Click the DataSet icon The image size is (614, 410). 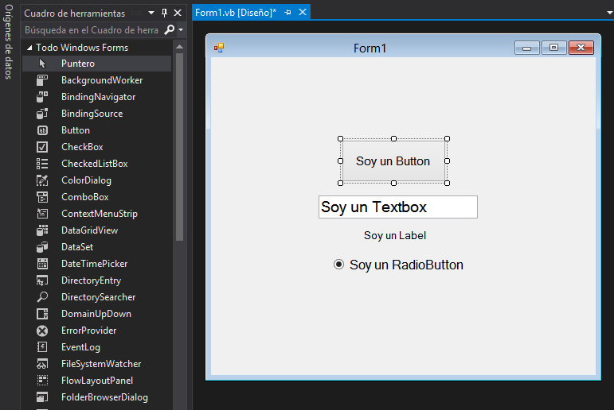tap(42, 247)
